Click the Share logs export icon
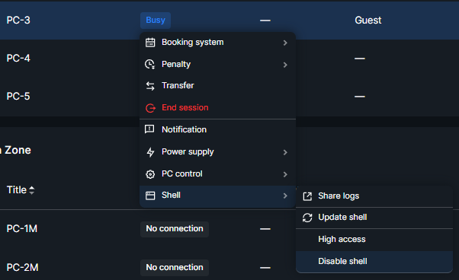The height and width of the screenshot is (280, 459). click(x=307, y=196)
